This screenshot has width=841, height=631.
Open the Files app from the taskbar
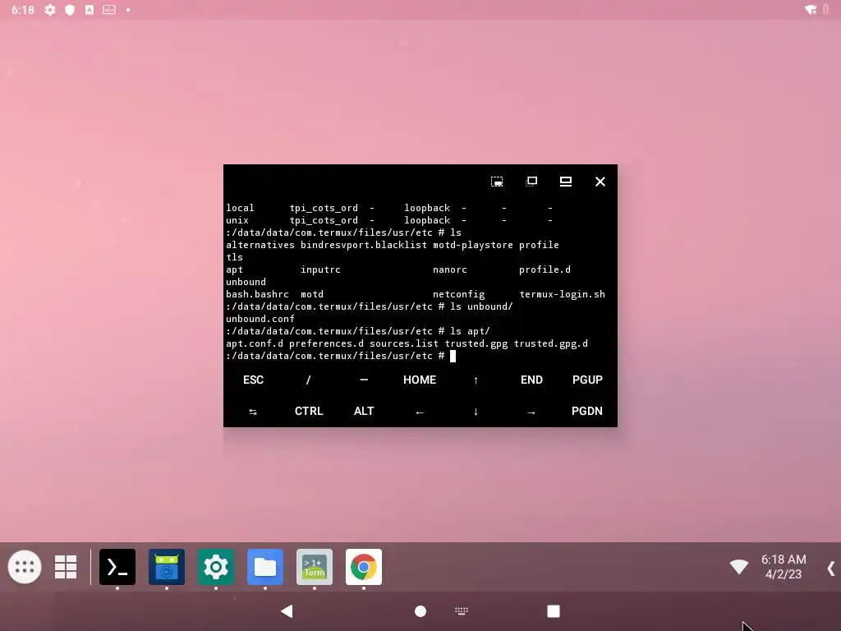[x=265, y=567]
